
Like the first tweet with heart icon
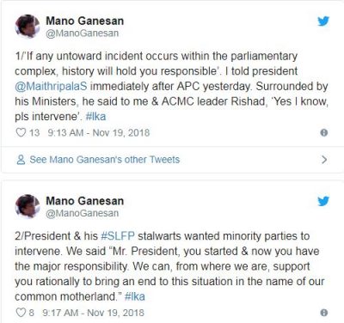[x=21, y=132]
